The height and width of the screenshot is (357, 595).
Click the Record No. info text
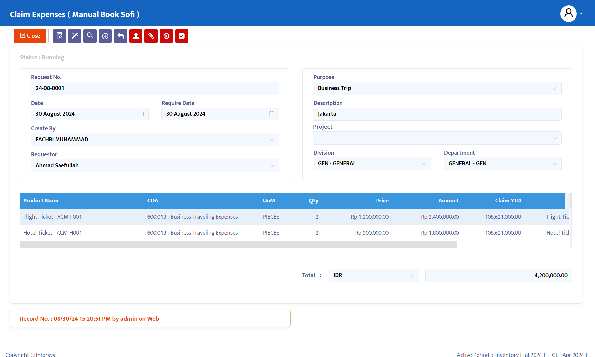[90, 319]
